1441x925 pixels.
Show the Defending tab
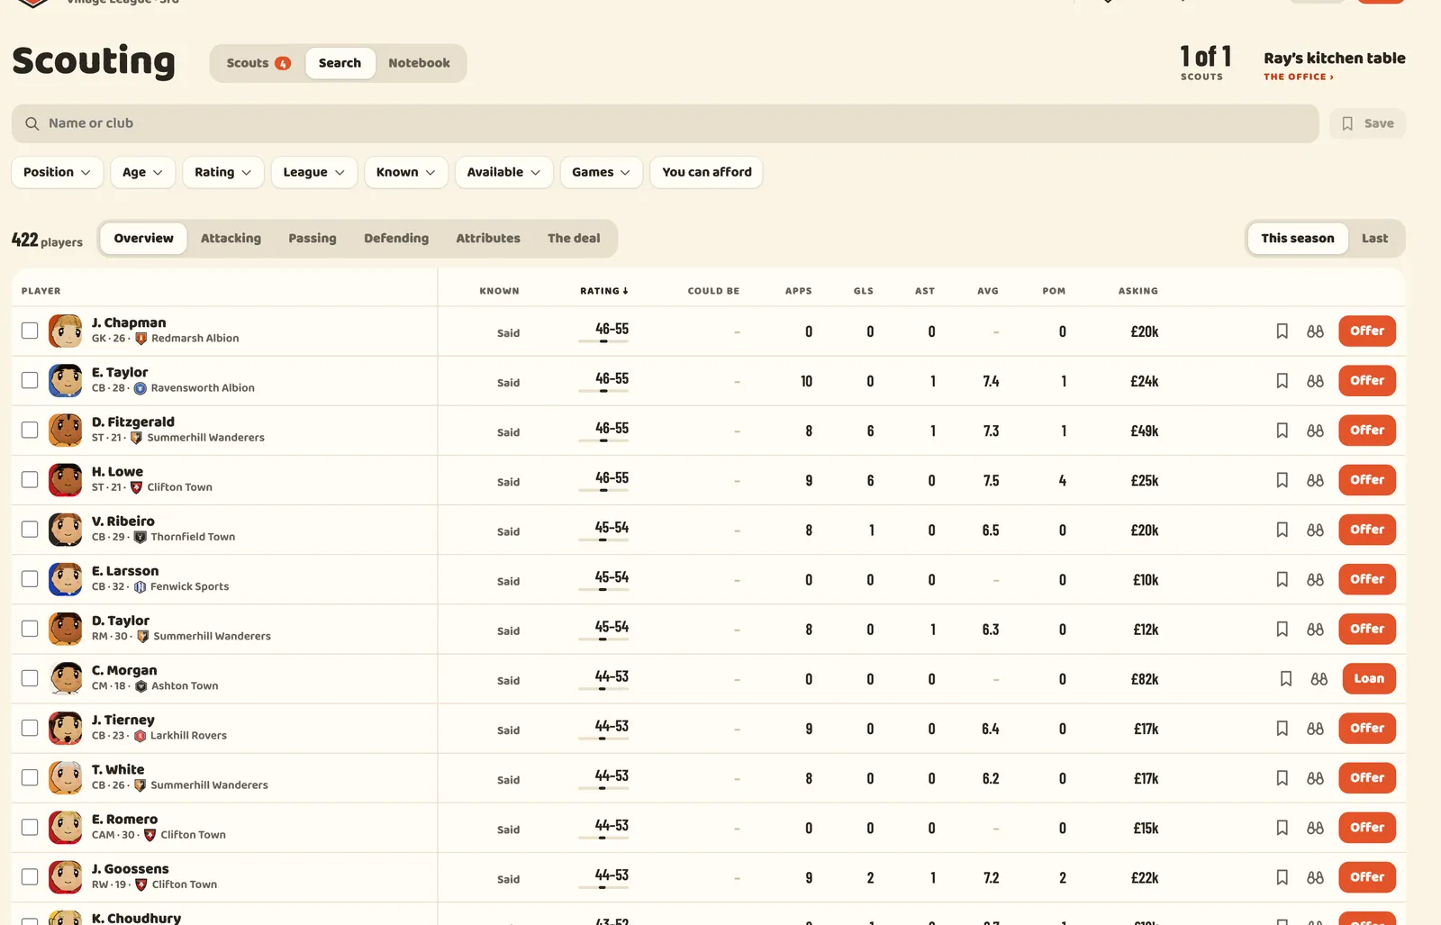coord(396,239)
